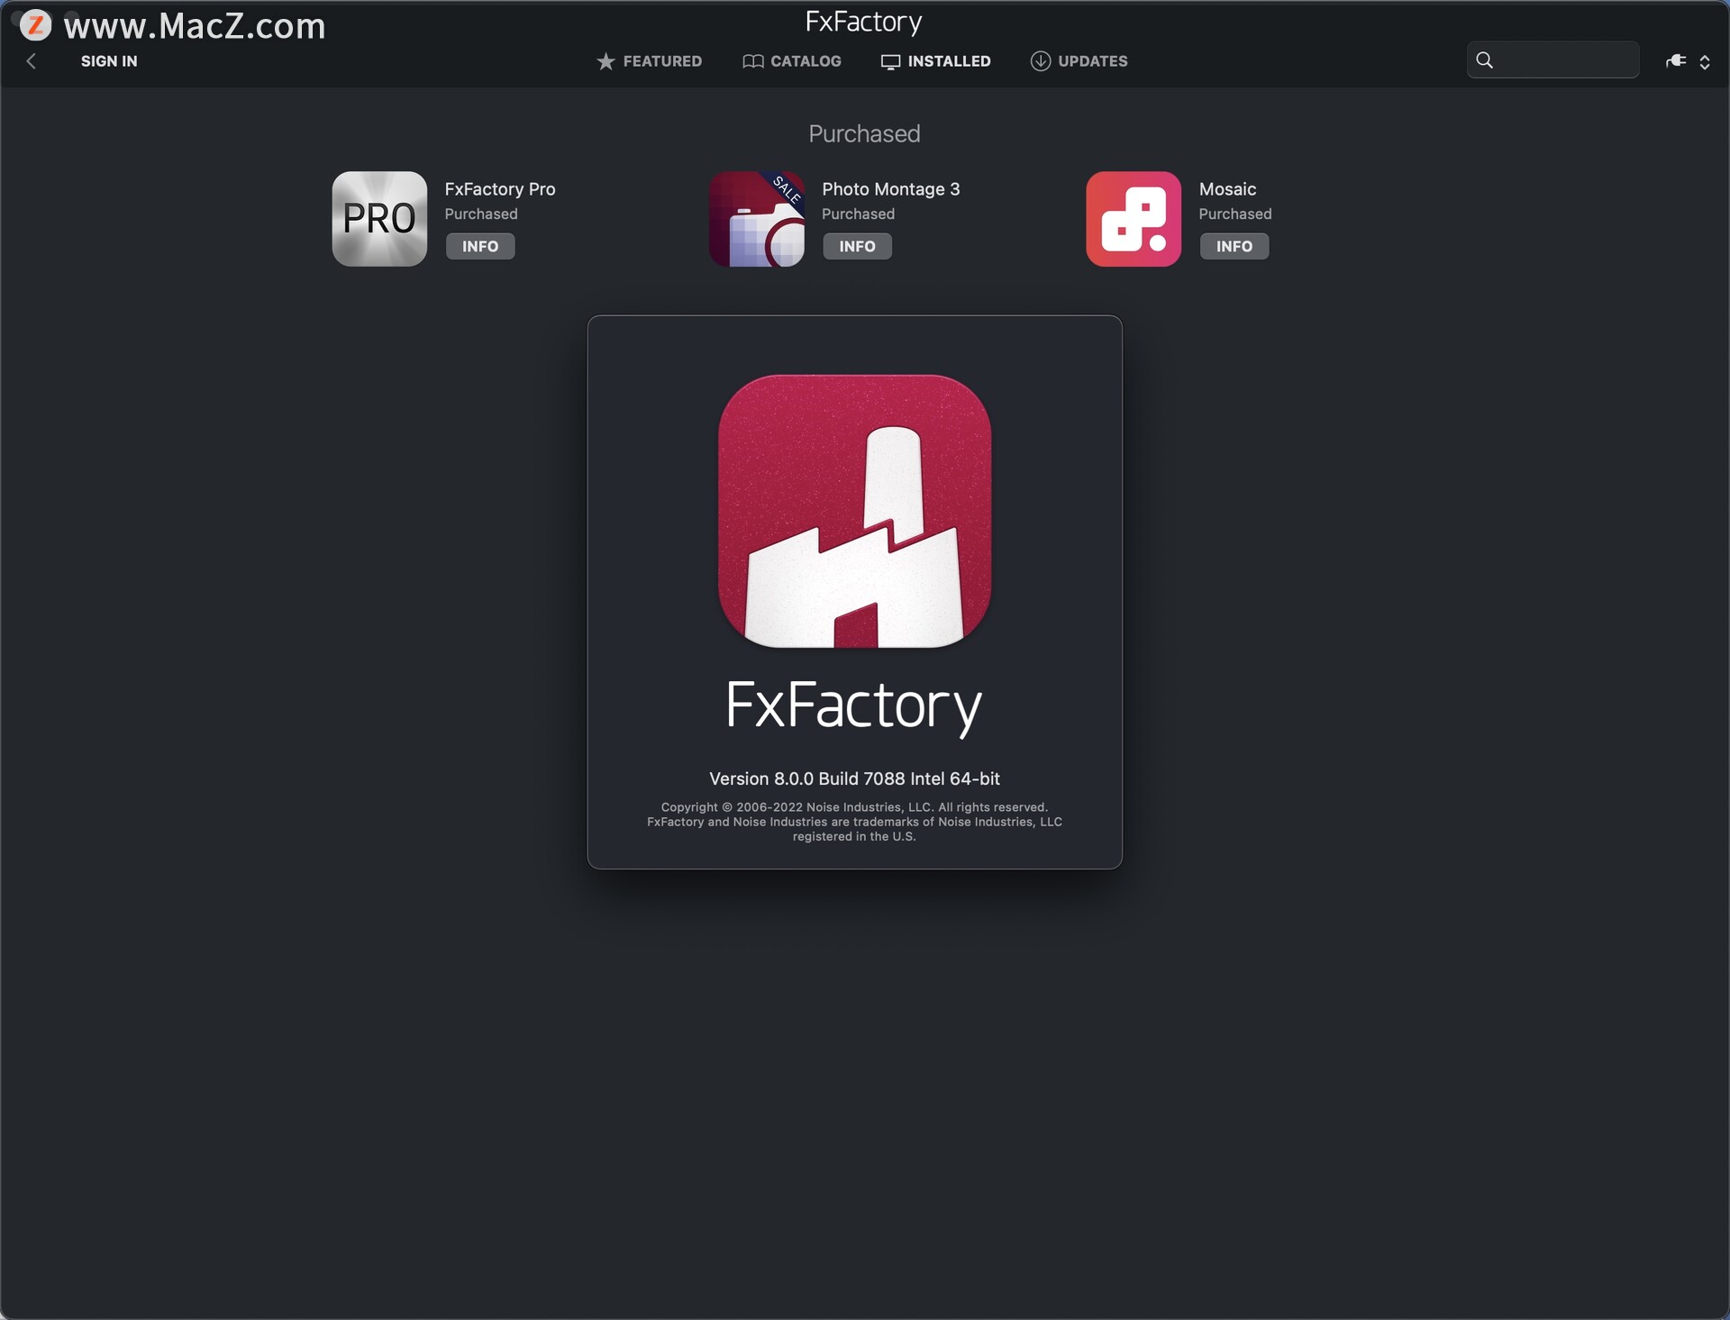The height and width of the screenshot is (1320, 1730).
Task: Click the Noise Industries copyright notice
Action: [854, 822]
